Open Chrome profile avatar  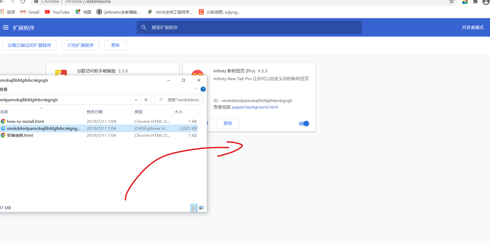pos(486,2)
